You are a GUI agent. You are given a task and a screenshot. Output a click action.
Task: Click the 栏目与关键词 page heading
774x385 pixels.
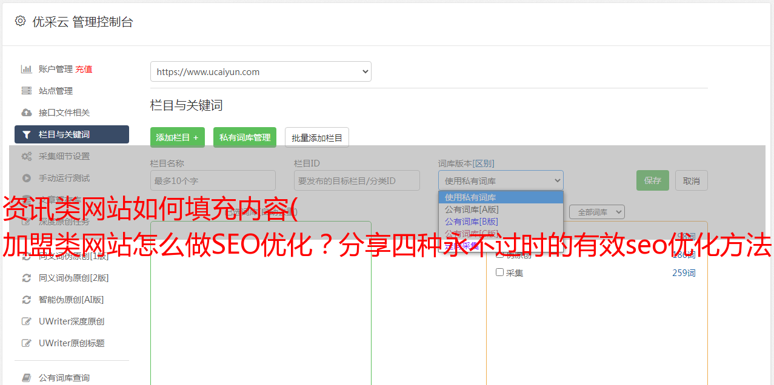(186, 105)
